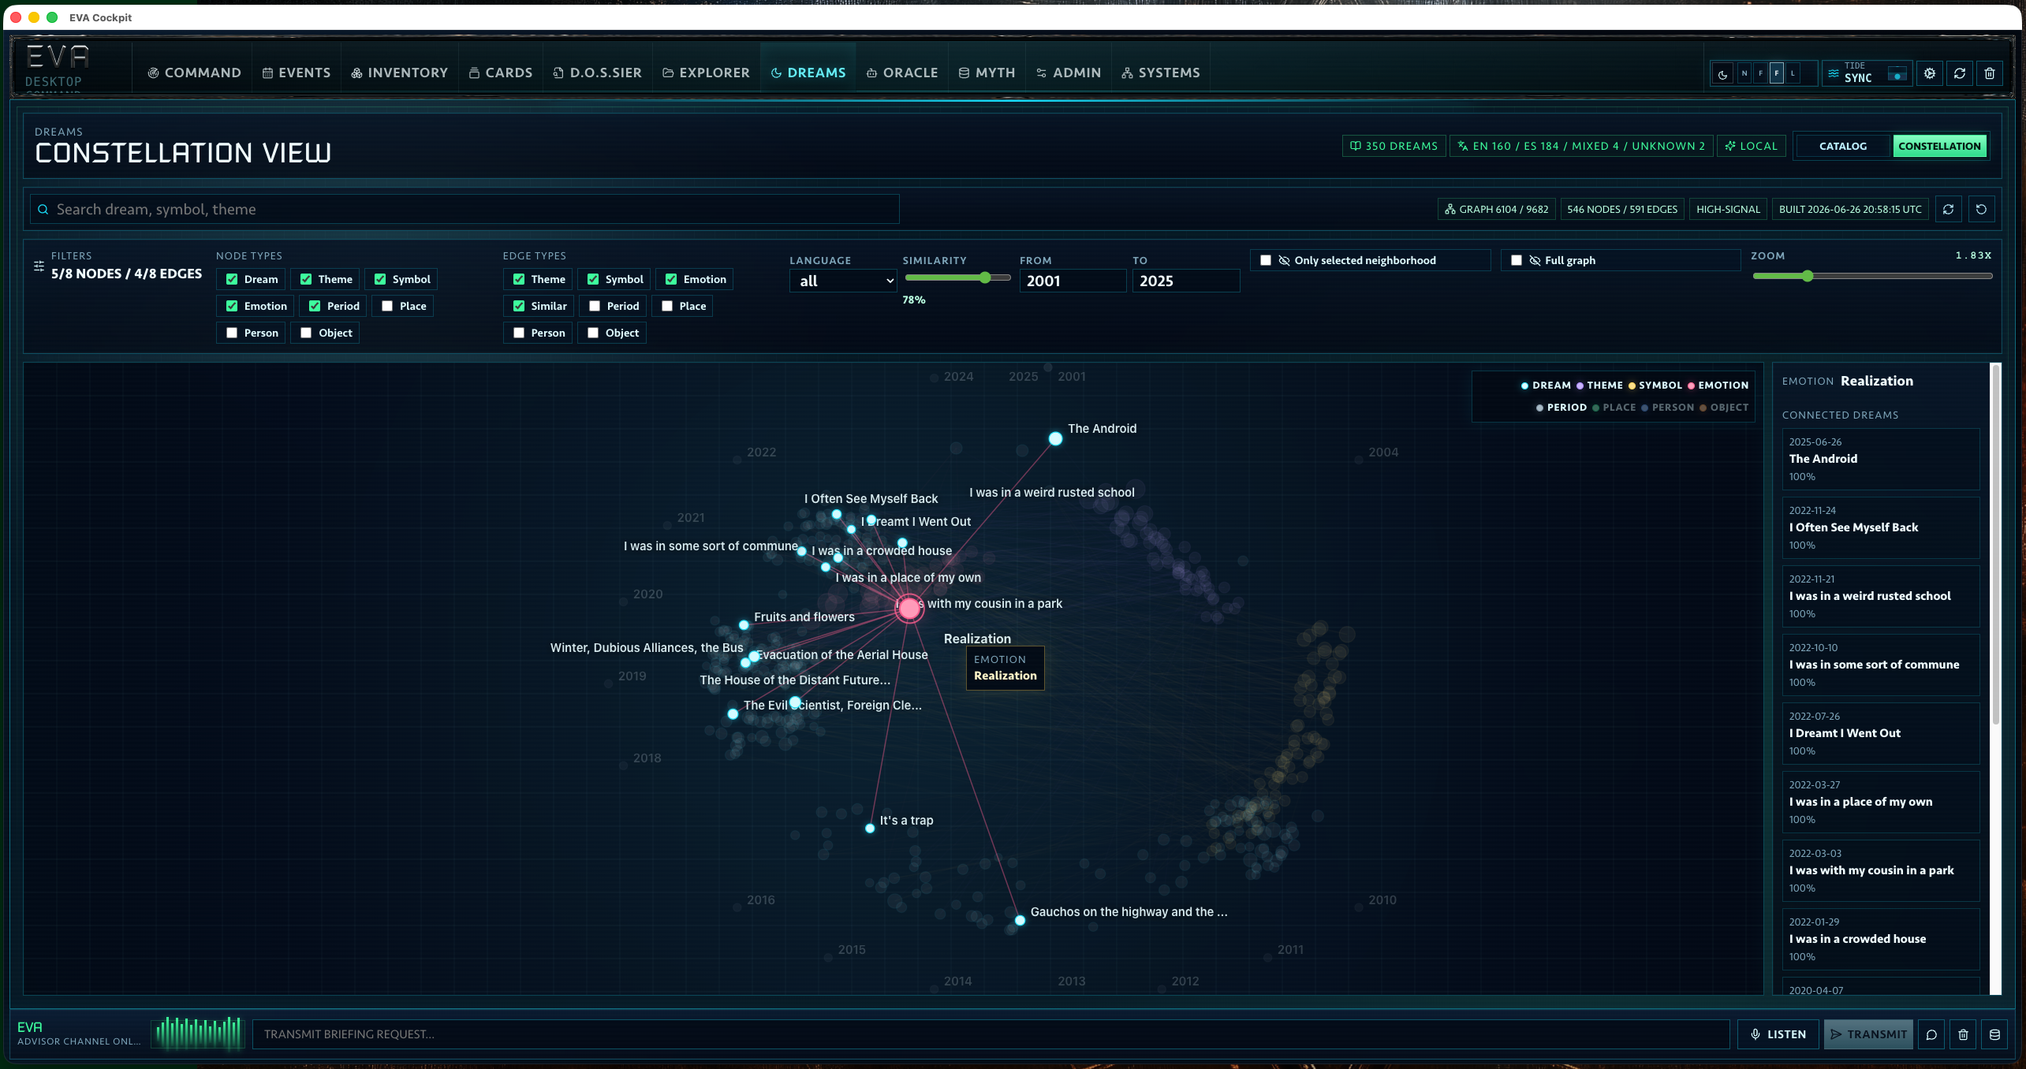Go to the ORACLE tab
The height and width of the screenshot is (1069, 2026).
pyautogui.click(x=902, y=73)
